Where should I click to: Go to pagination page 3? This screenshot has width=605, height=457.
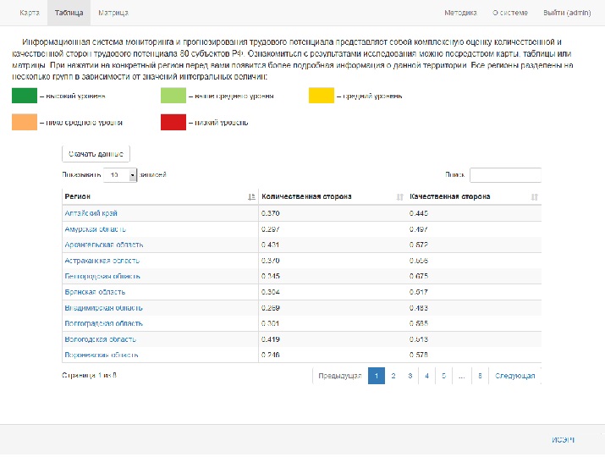click(x=410, y=376)
